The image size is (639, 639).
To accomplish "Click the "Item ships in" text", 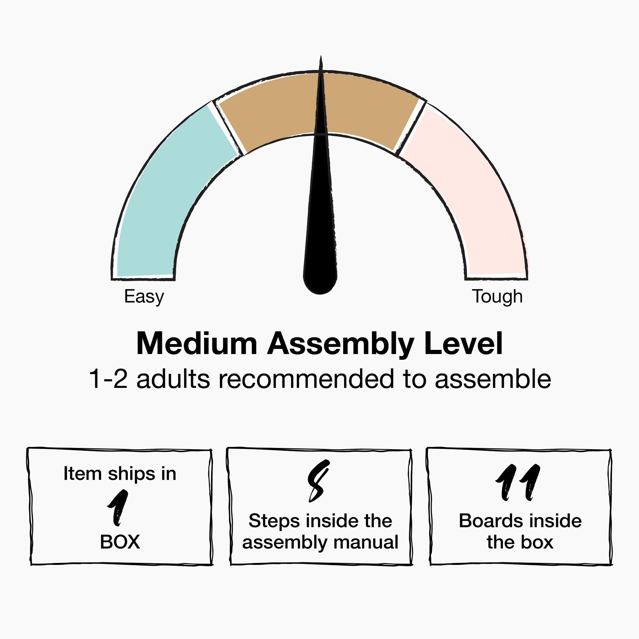I will pos(120,473).
